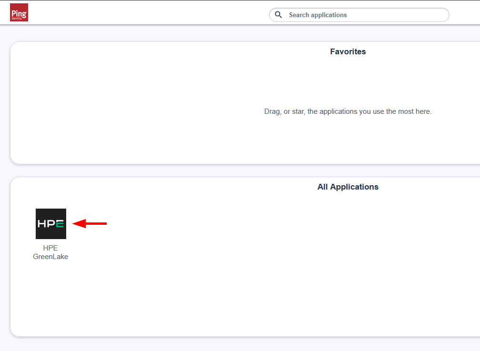Screen dimensions: 480x351
Task: Click the red arrowhead tip near HPE tile
Action: (x=74, y=223)
